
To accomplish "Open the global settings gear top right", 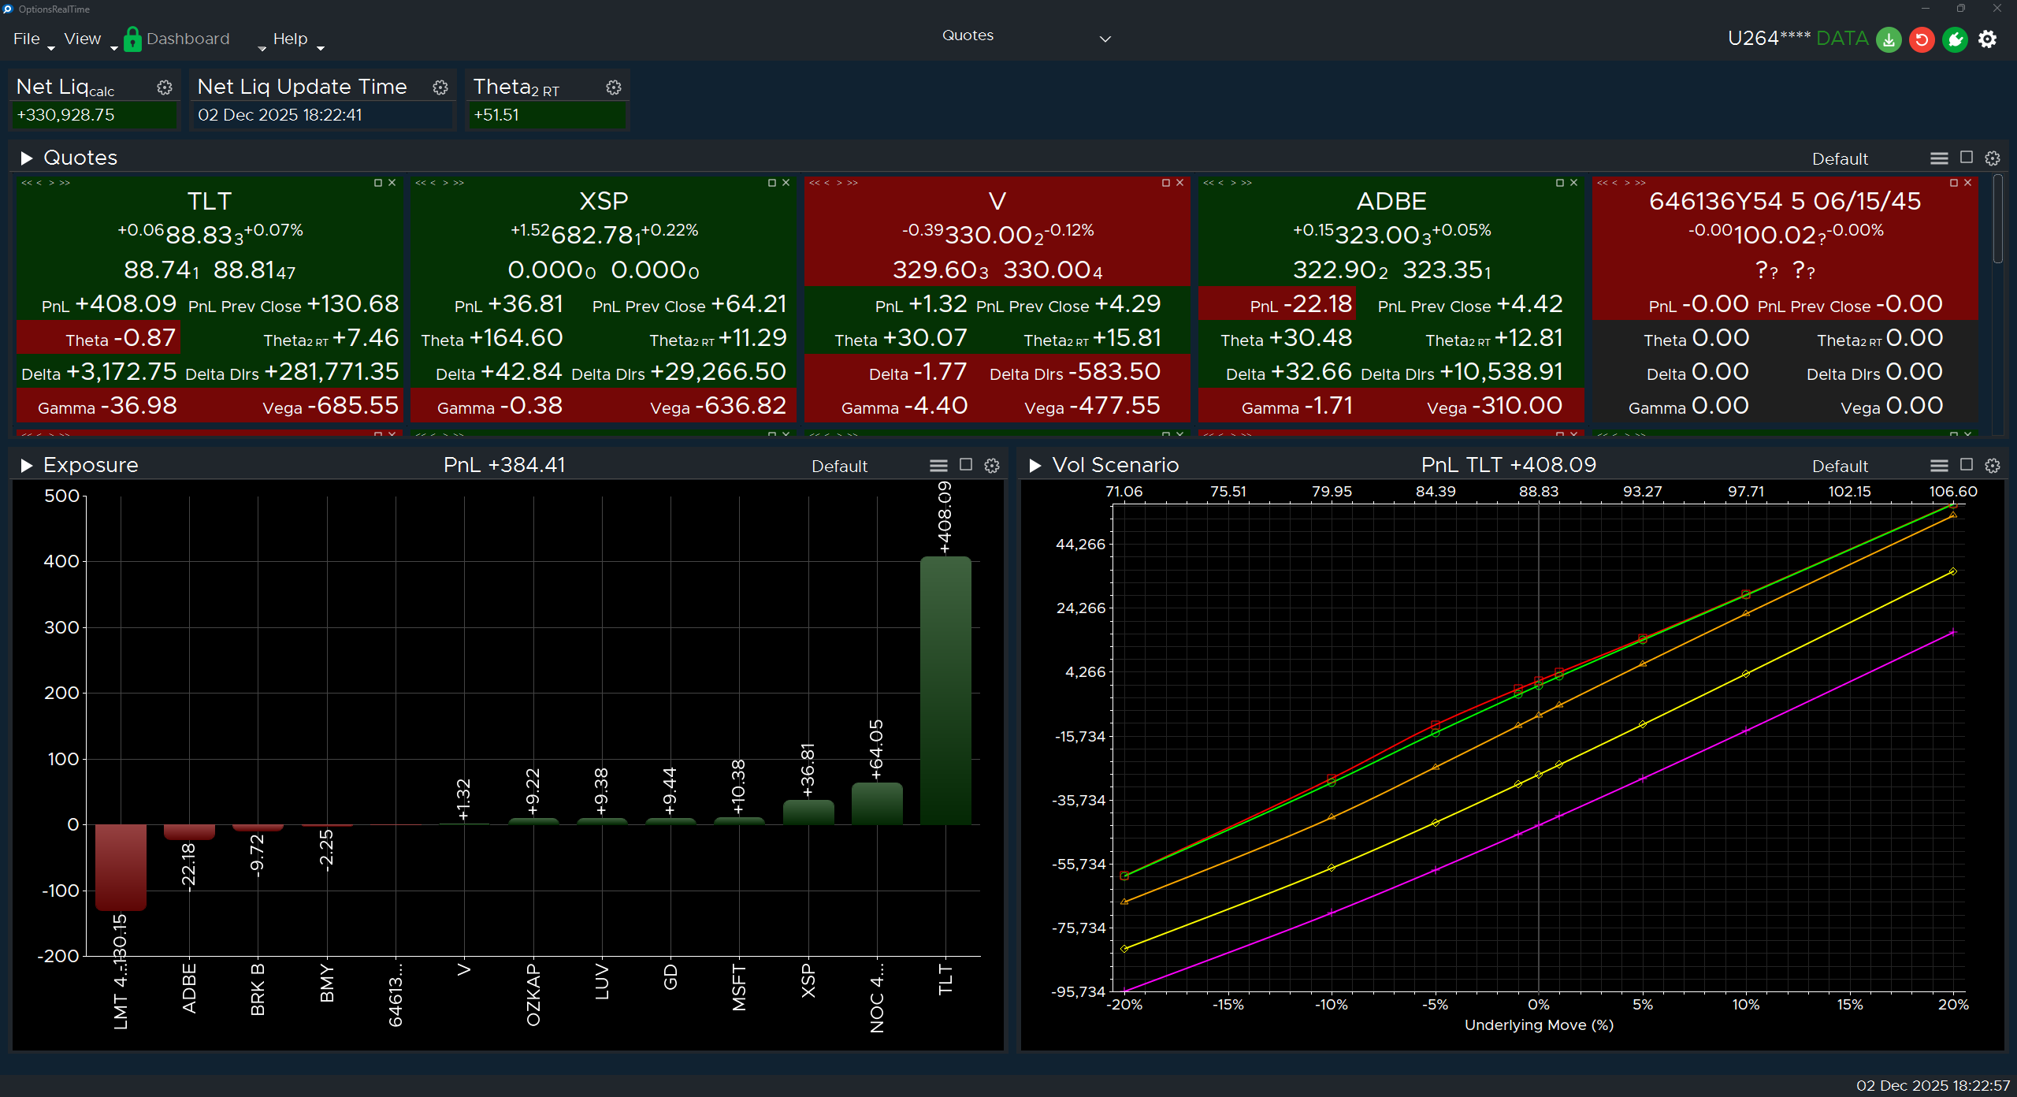I will [1989, 39].
